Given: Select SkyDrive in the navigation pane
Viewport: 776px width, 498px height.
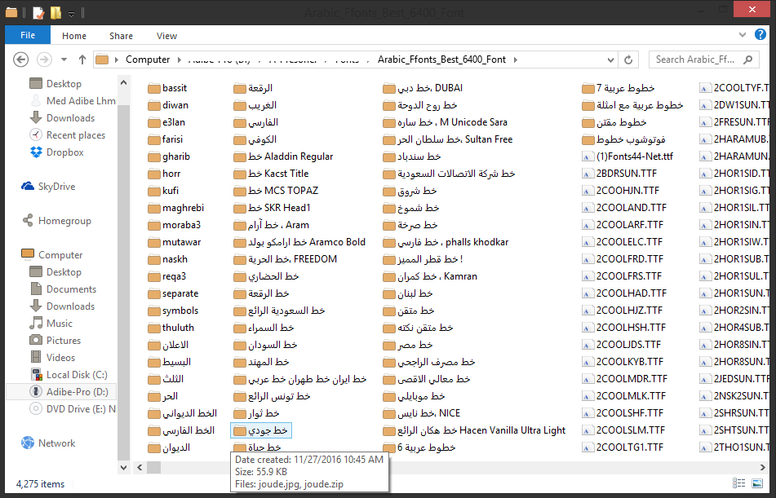Looking at the screenshot, I should pyautogui.click(x=55, y=187).
